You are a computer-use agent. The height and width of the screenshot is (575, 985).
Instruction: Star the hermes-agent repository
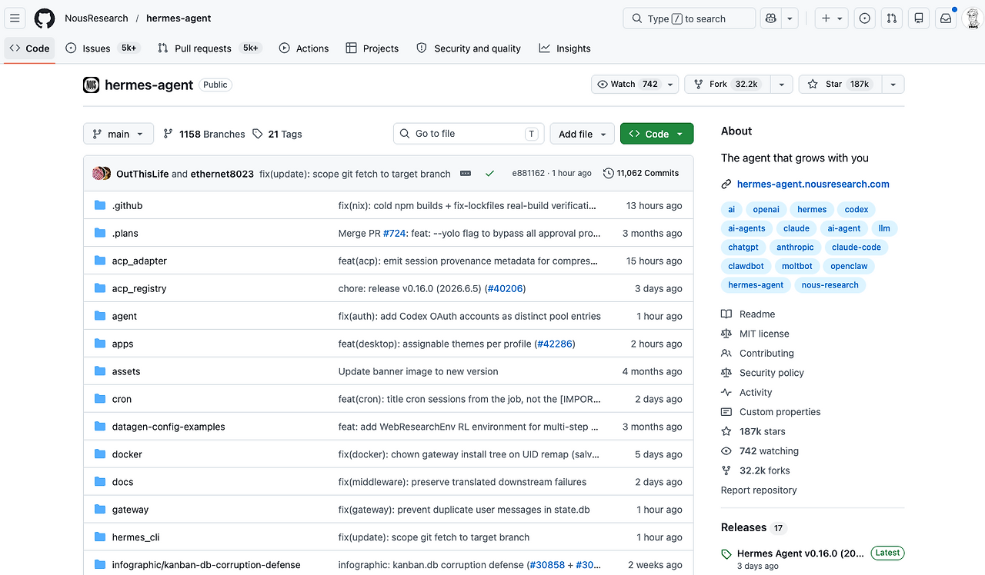pyautogui.click(x=840, y=85)
